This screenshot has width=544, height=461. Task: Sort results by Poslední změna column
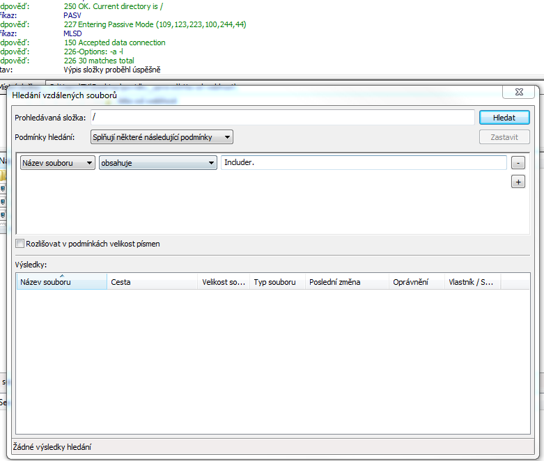point(346,282)
